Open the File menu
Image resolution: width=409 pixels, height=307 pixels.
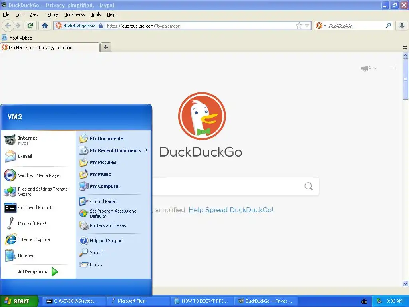[6, 14]
